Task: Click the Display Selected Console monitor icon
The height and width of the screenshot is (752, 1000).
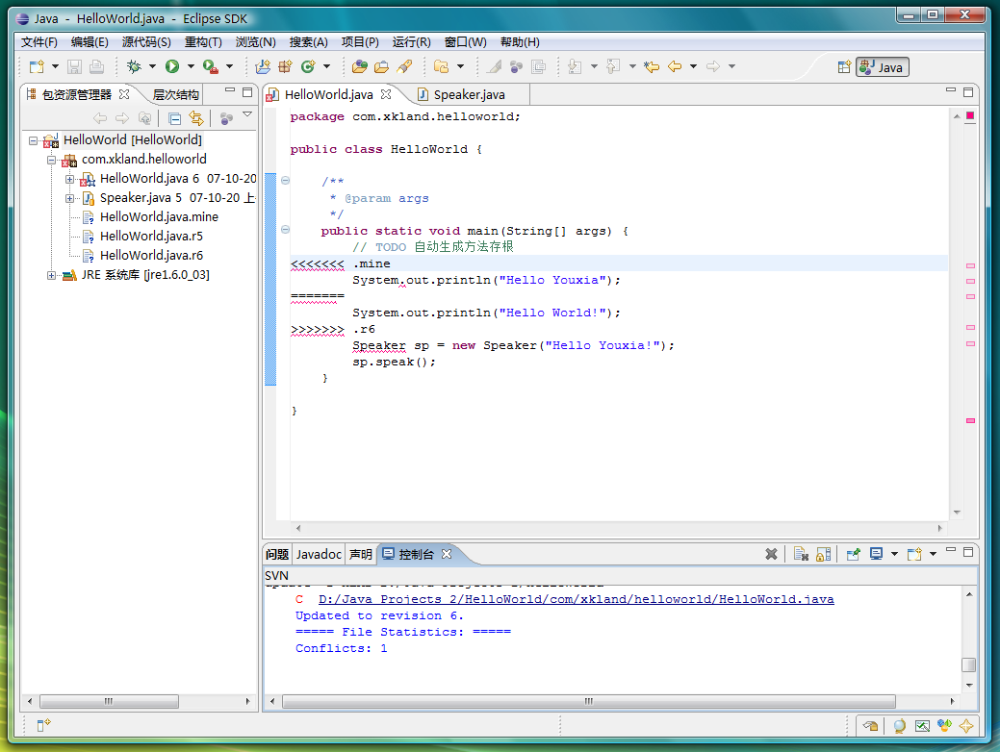Action: coord(876,554)
